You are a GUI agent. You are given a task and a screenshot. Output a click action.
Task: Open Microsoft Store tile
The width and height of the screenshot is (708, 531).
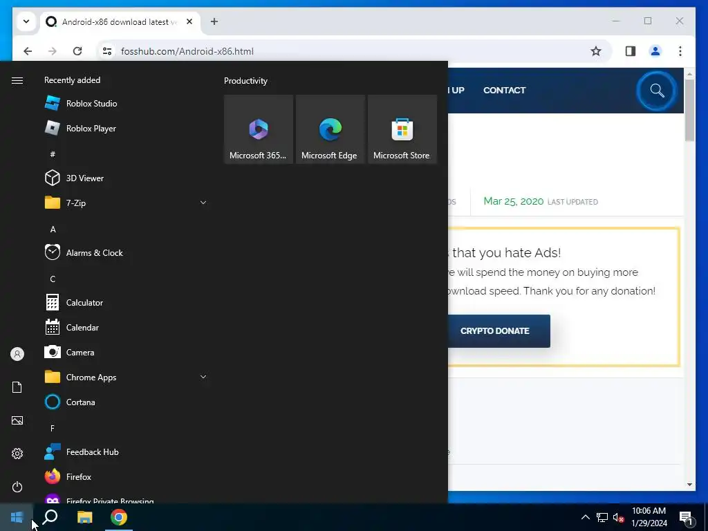402,129
